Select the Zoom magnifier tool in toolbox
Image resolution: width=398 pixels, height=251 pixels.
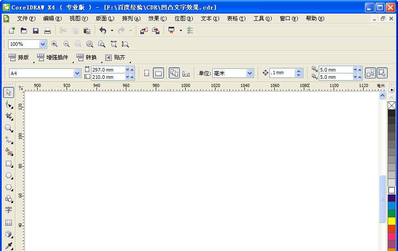[9, 128]
